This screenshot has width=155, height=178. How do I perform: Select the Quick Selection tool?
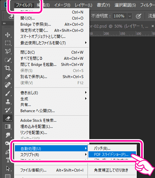[x=8, y=60]
